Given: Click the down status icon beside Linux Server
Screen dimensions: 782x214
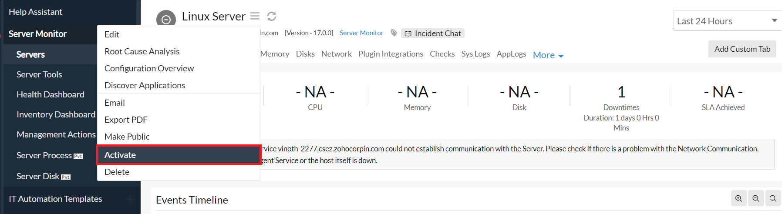Looking at the screenshot, I should point(166,19).
